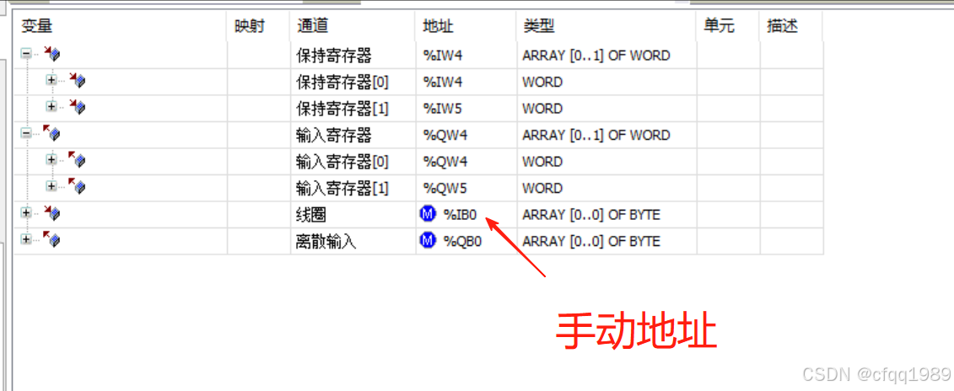Image resolution: width=954 pixels, height=391 pixels.
Task: Select the 输入寄存器 channel cell with %QW4 array
Action: pyautogui.click(x=353, y=135)
